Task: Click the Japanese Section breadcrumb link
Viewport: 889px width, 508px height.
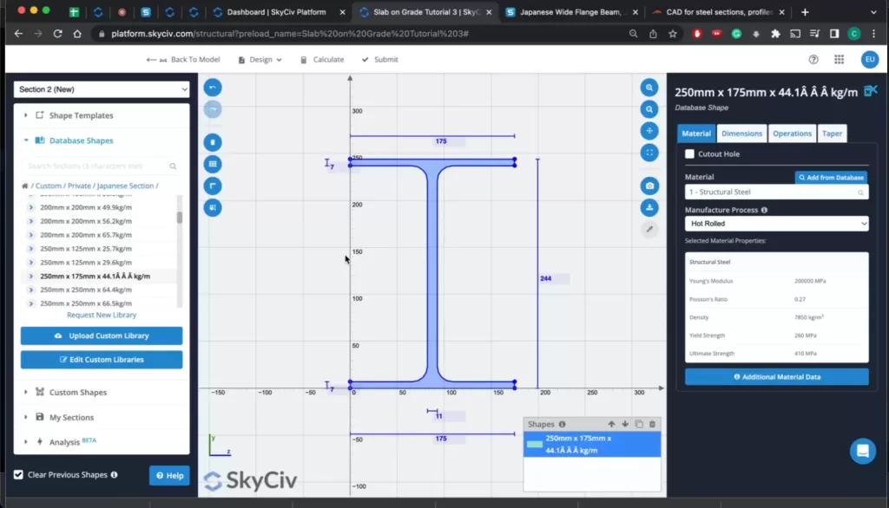Action: tap(125, 186)
